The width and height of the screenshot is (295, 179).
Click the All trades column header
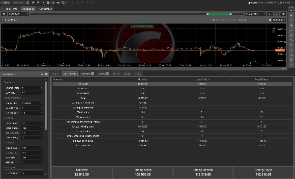[142, 79]
